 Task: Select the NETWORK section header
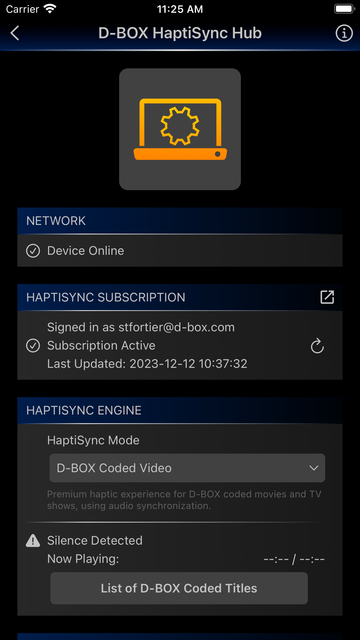[x=180, y=221]
